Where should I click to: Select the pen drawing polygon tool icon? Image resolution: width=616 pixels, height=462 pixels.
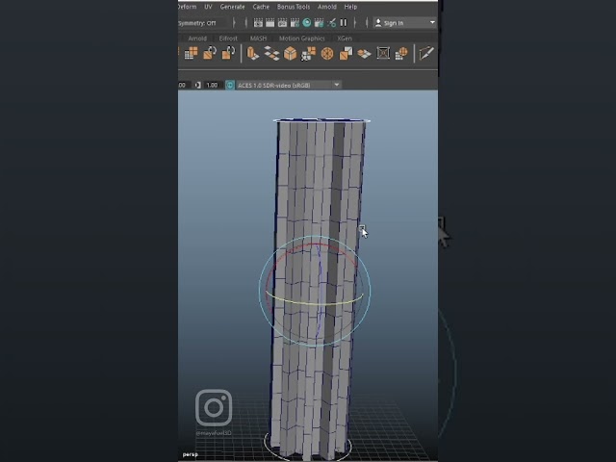pos(426,53)
